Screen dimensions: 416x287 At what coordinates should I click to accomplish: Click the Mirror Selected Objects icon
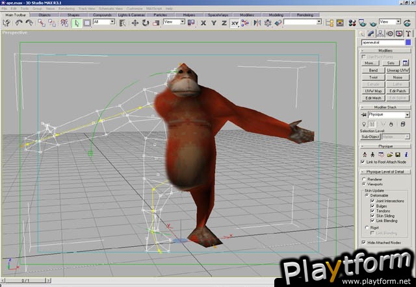[x=257, y=23]
